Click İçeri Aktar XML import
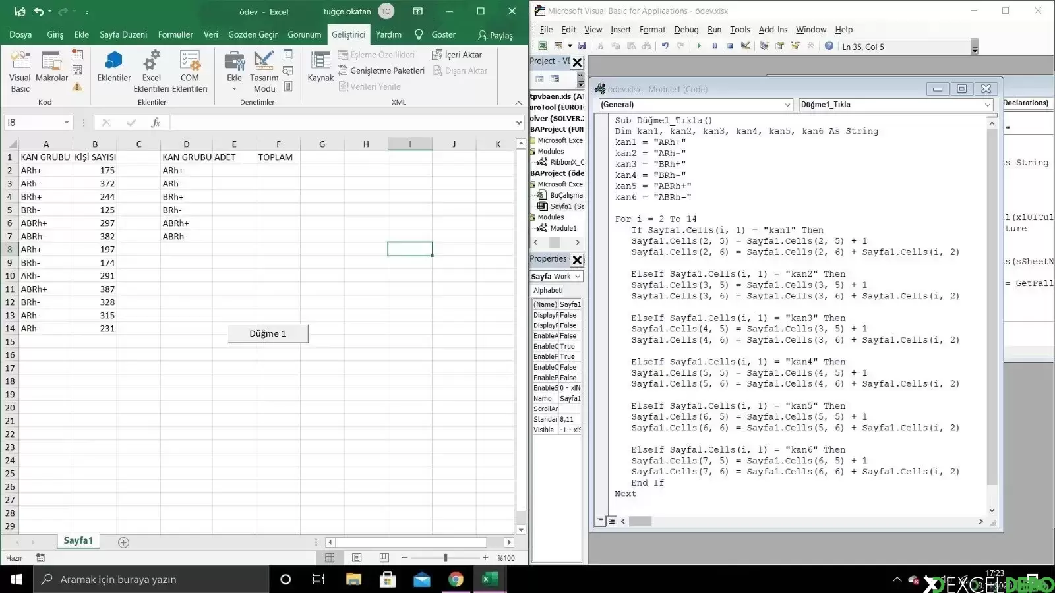The image size is (1055, 593). tap(457, 55)
